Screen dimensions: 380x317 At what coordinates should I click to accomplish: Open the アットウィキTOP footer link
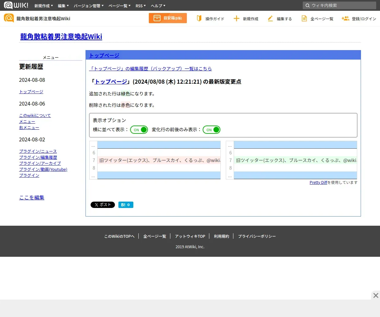(190, 236)
